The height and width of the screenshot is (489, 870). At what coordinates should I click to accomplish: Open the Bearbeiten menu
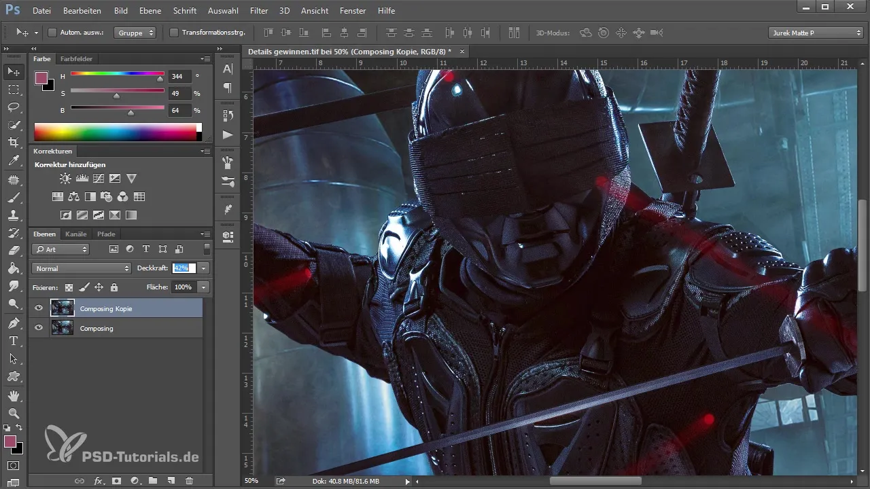pyautogui.click(x=82, y=11)
